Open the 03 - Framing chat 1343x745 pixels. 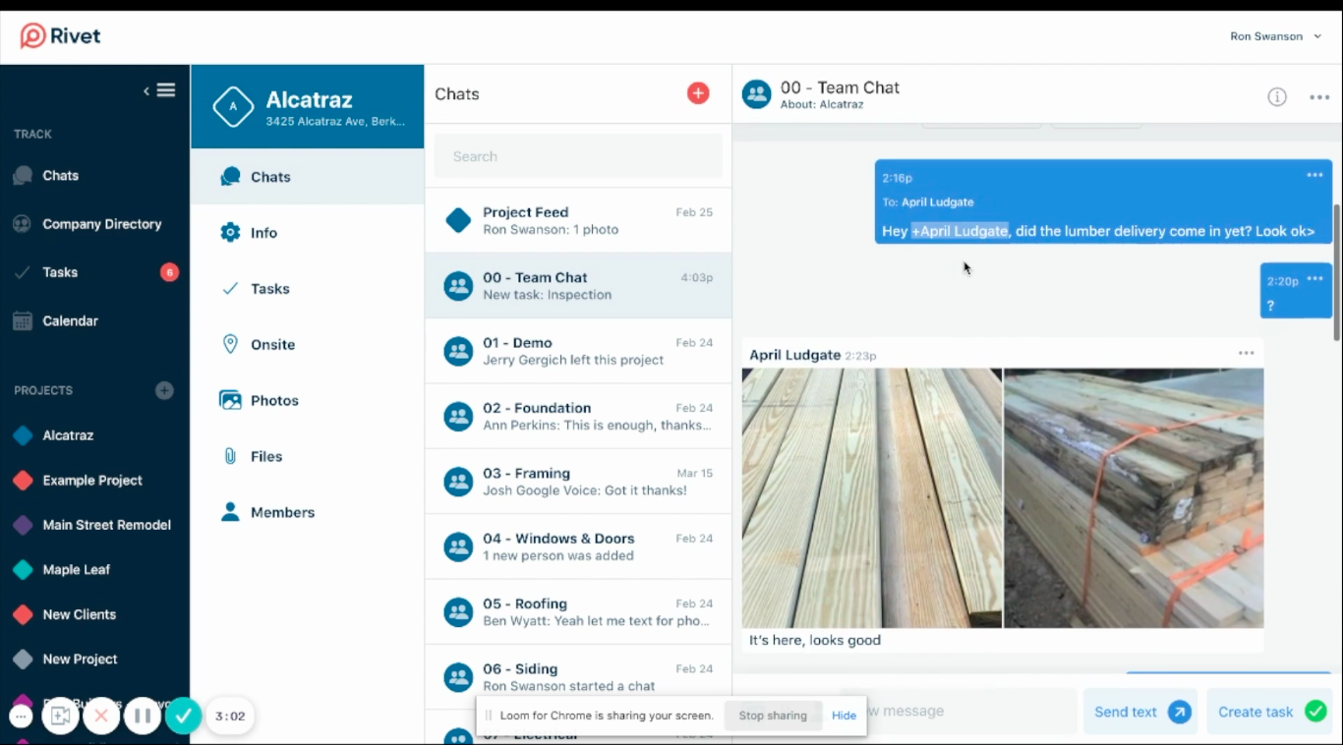(578, 482)
